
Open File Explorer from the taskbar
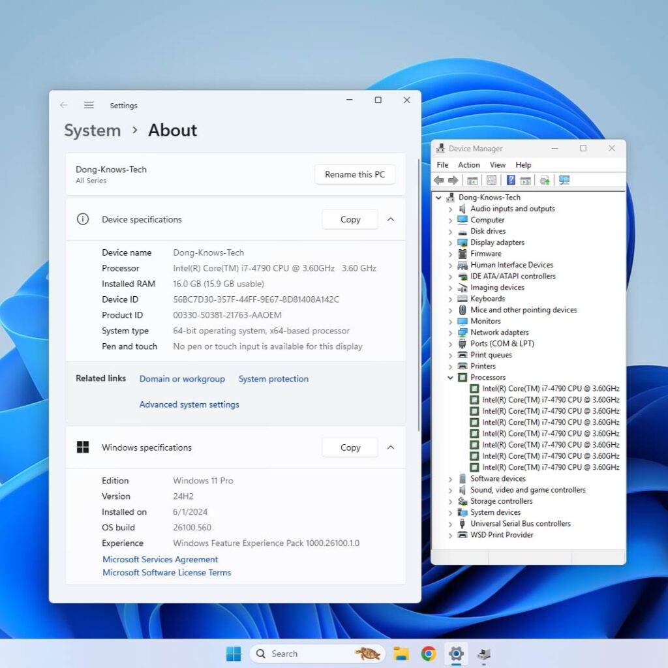tap(401, 654)
